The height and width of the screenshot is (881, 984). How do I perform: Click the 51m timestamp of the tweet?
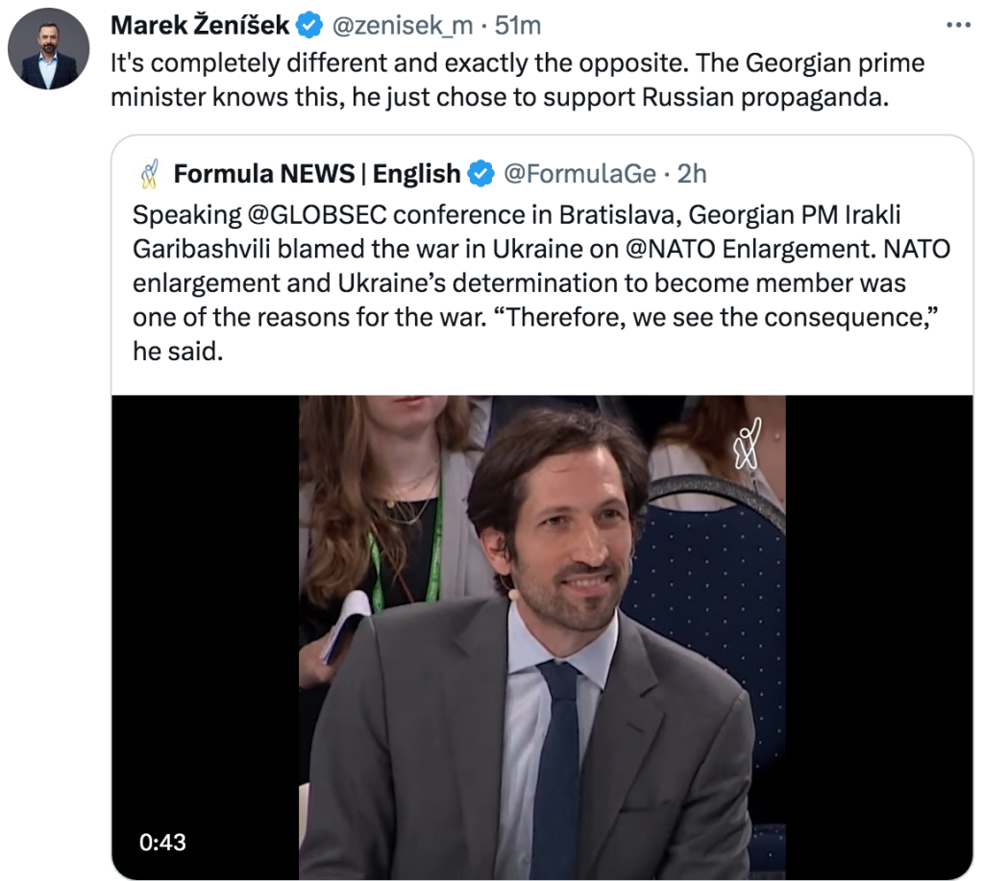518,26
